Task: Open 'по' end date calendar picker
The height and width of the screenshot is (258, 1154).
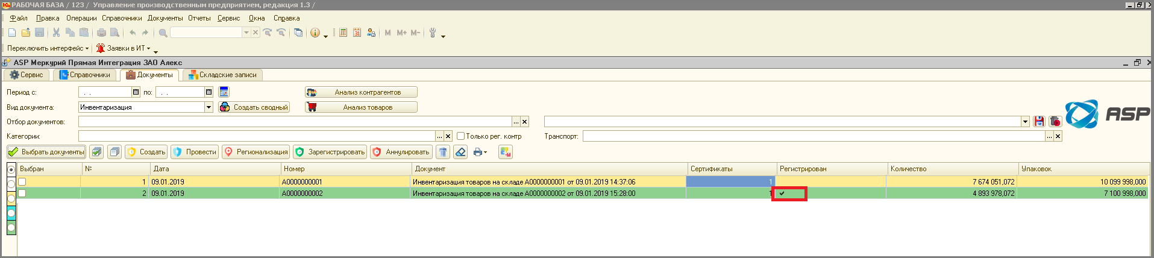Action: 209,92
